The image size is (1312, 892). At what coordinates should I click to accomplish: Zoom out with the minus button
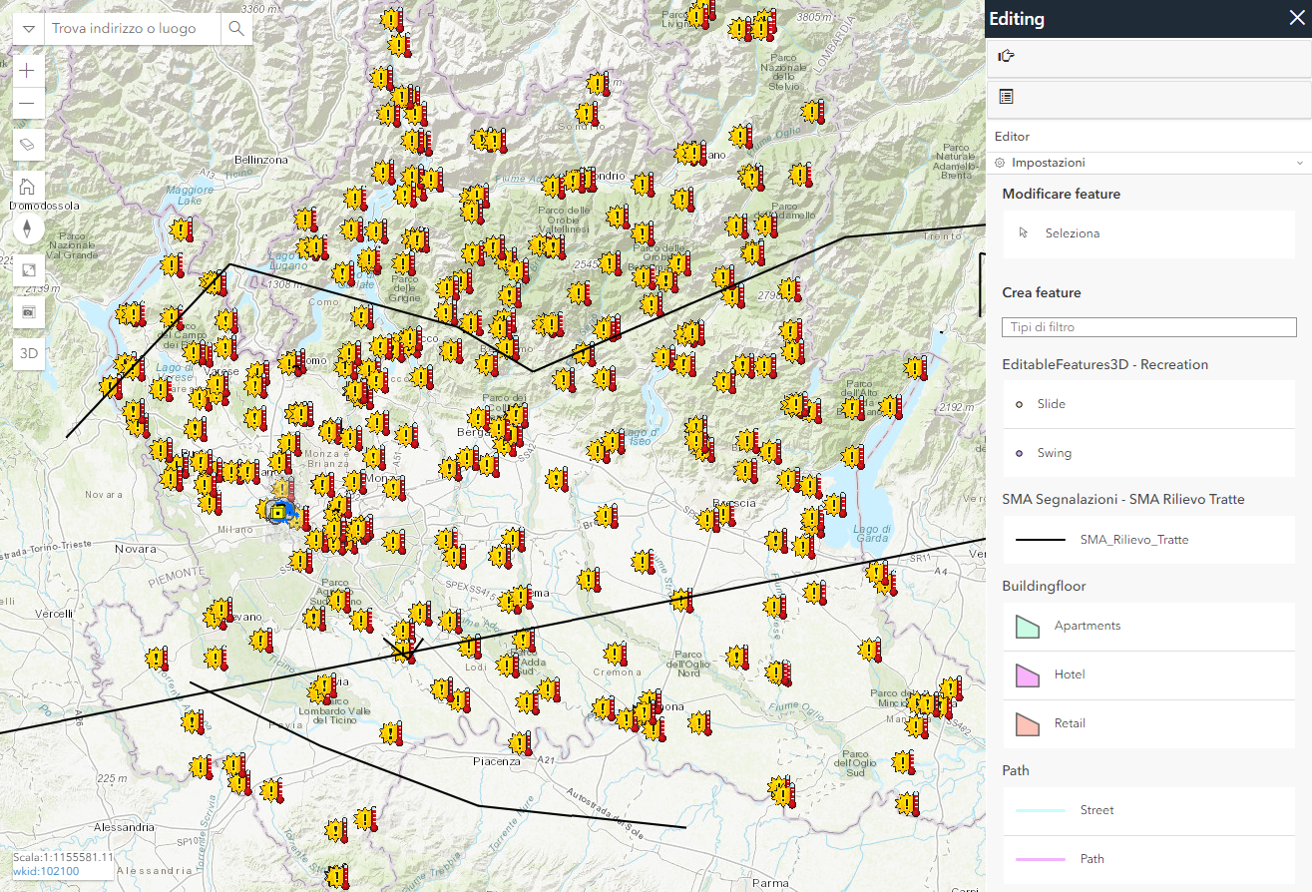click(28, 103)
